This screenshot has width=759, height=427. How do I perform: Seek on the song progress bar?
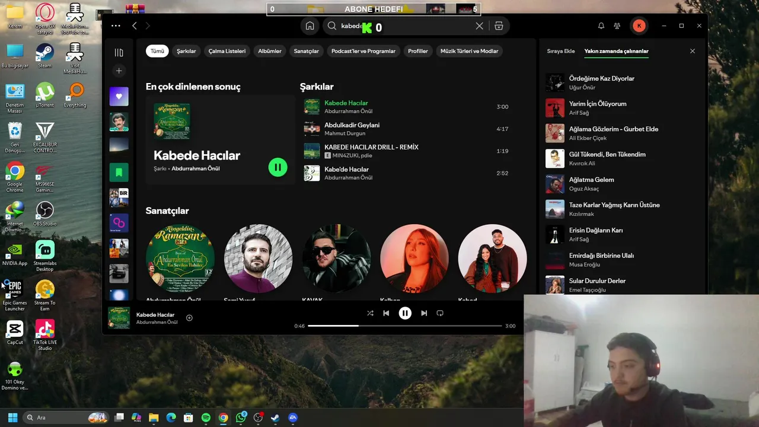(x=405, y=326)
